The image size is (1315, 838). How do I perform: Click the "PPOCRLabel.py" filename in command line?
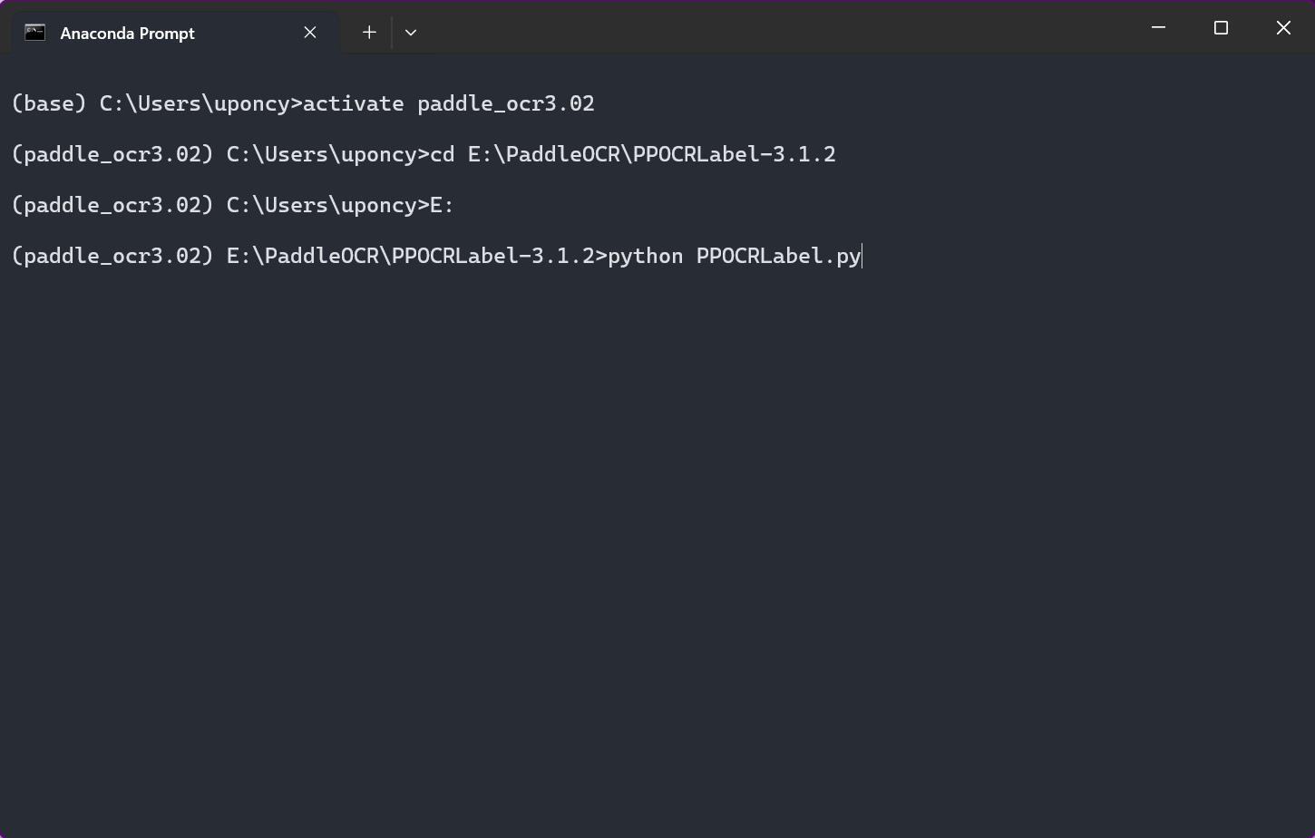(x=778, y=256)
